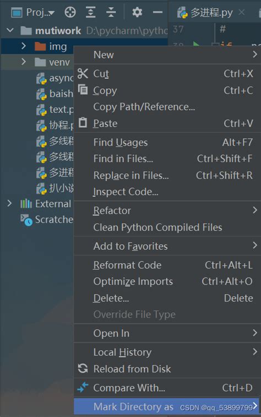The image size is (261, 417).
Task: Open the Project panel settings gear
Action: click(x=137, y=12)
